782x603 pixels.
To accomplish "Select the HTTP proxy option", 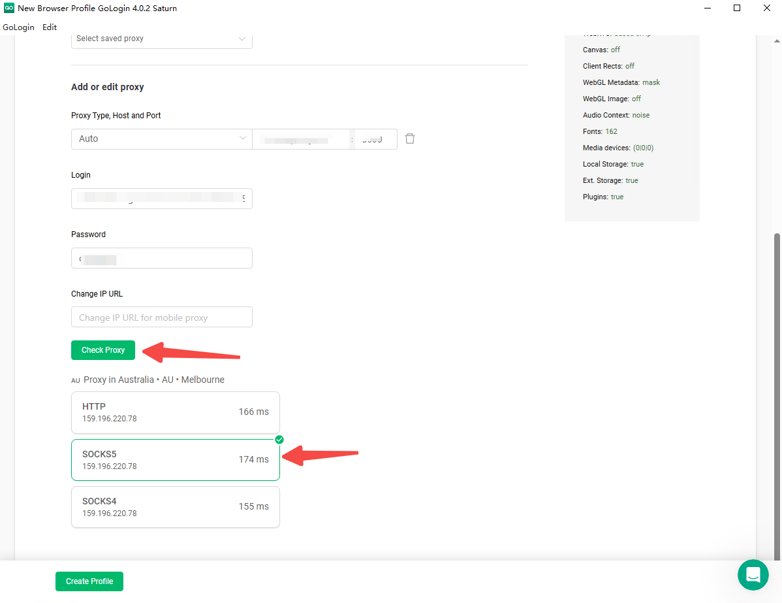I will 175,412.
